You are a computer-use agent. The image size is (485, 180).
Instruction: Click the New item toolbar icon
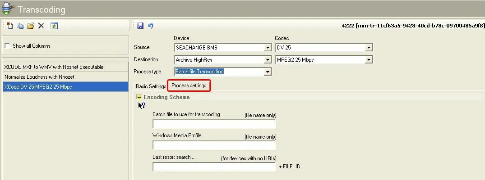pos(9,26)
